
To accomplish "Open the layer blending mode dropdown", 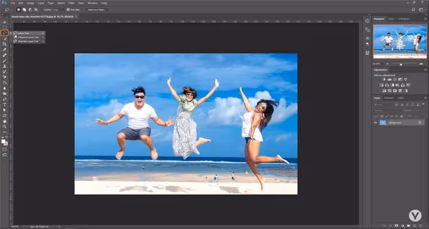I will (387, 110).
